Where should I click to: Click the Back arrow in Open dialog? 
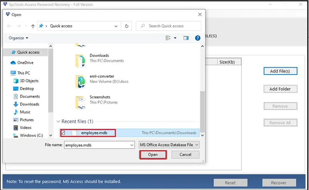click(x=9, y=26)
